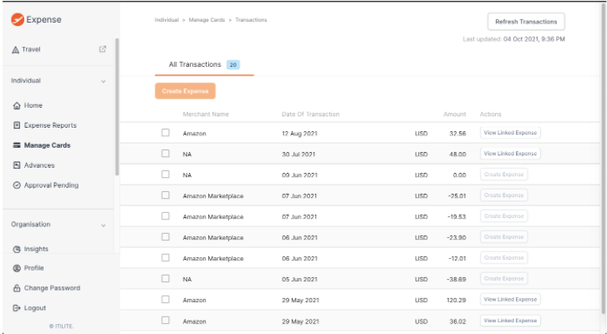Click the Expense Reports icon
Viewport: 607px width, 334px height.
click(17, 126)
